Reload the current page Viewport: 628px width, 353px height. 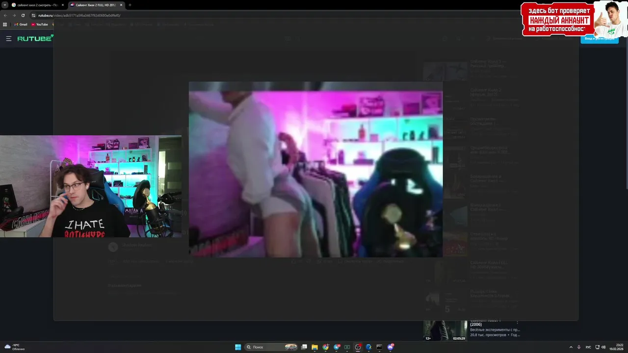(23, 15)
